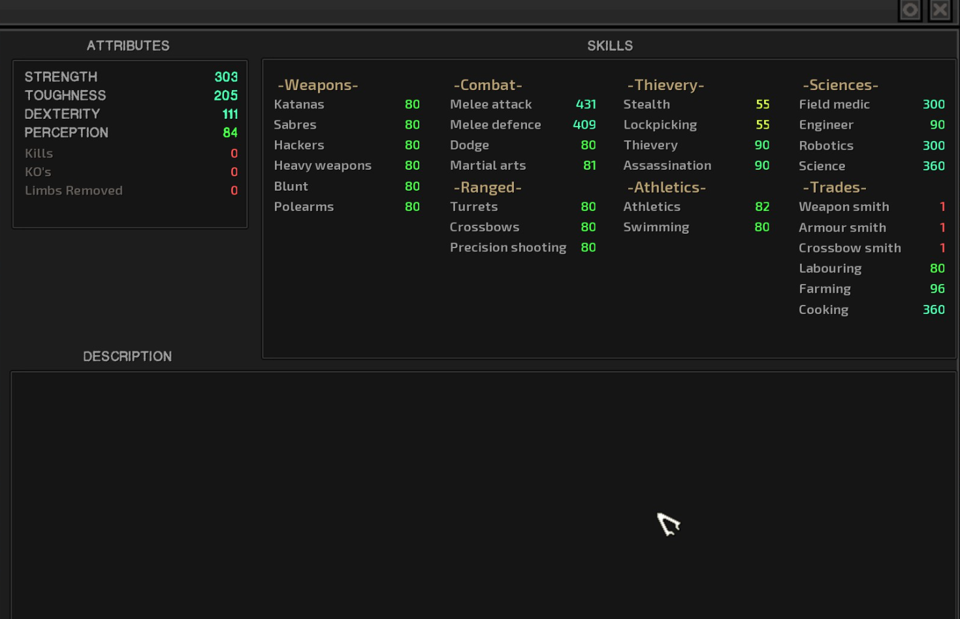Click the SKILLS panel title

(610, 46)
